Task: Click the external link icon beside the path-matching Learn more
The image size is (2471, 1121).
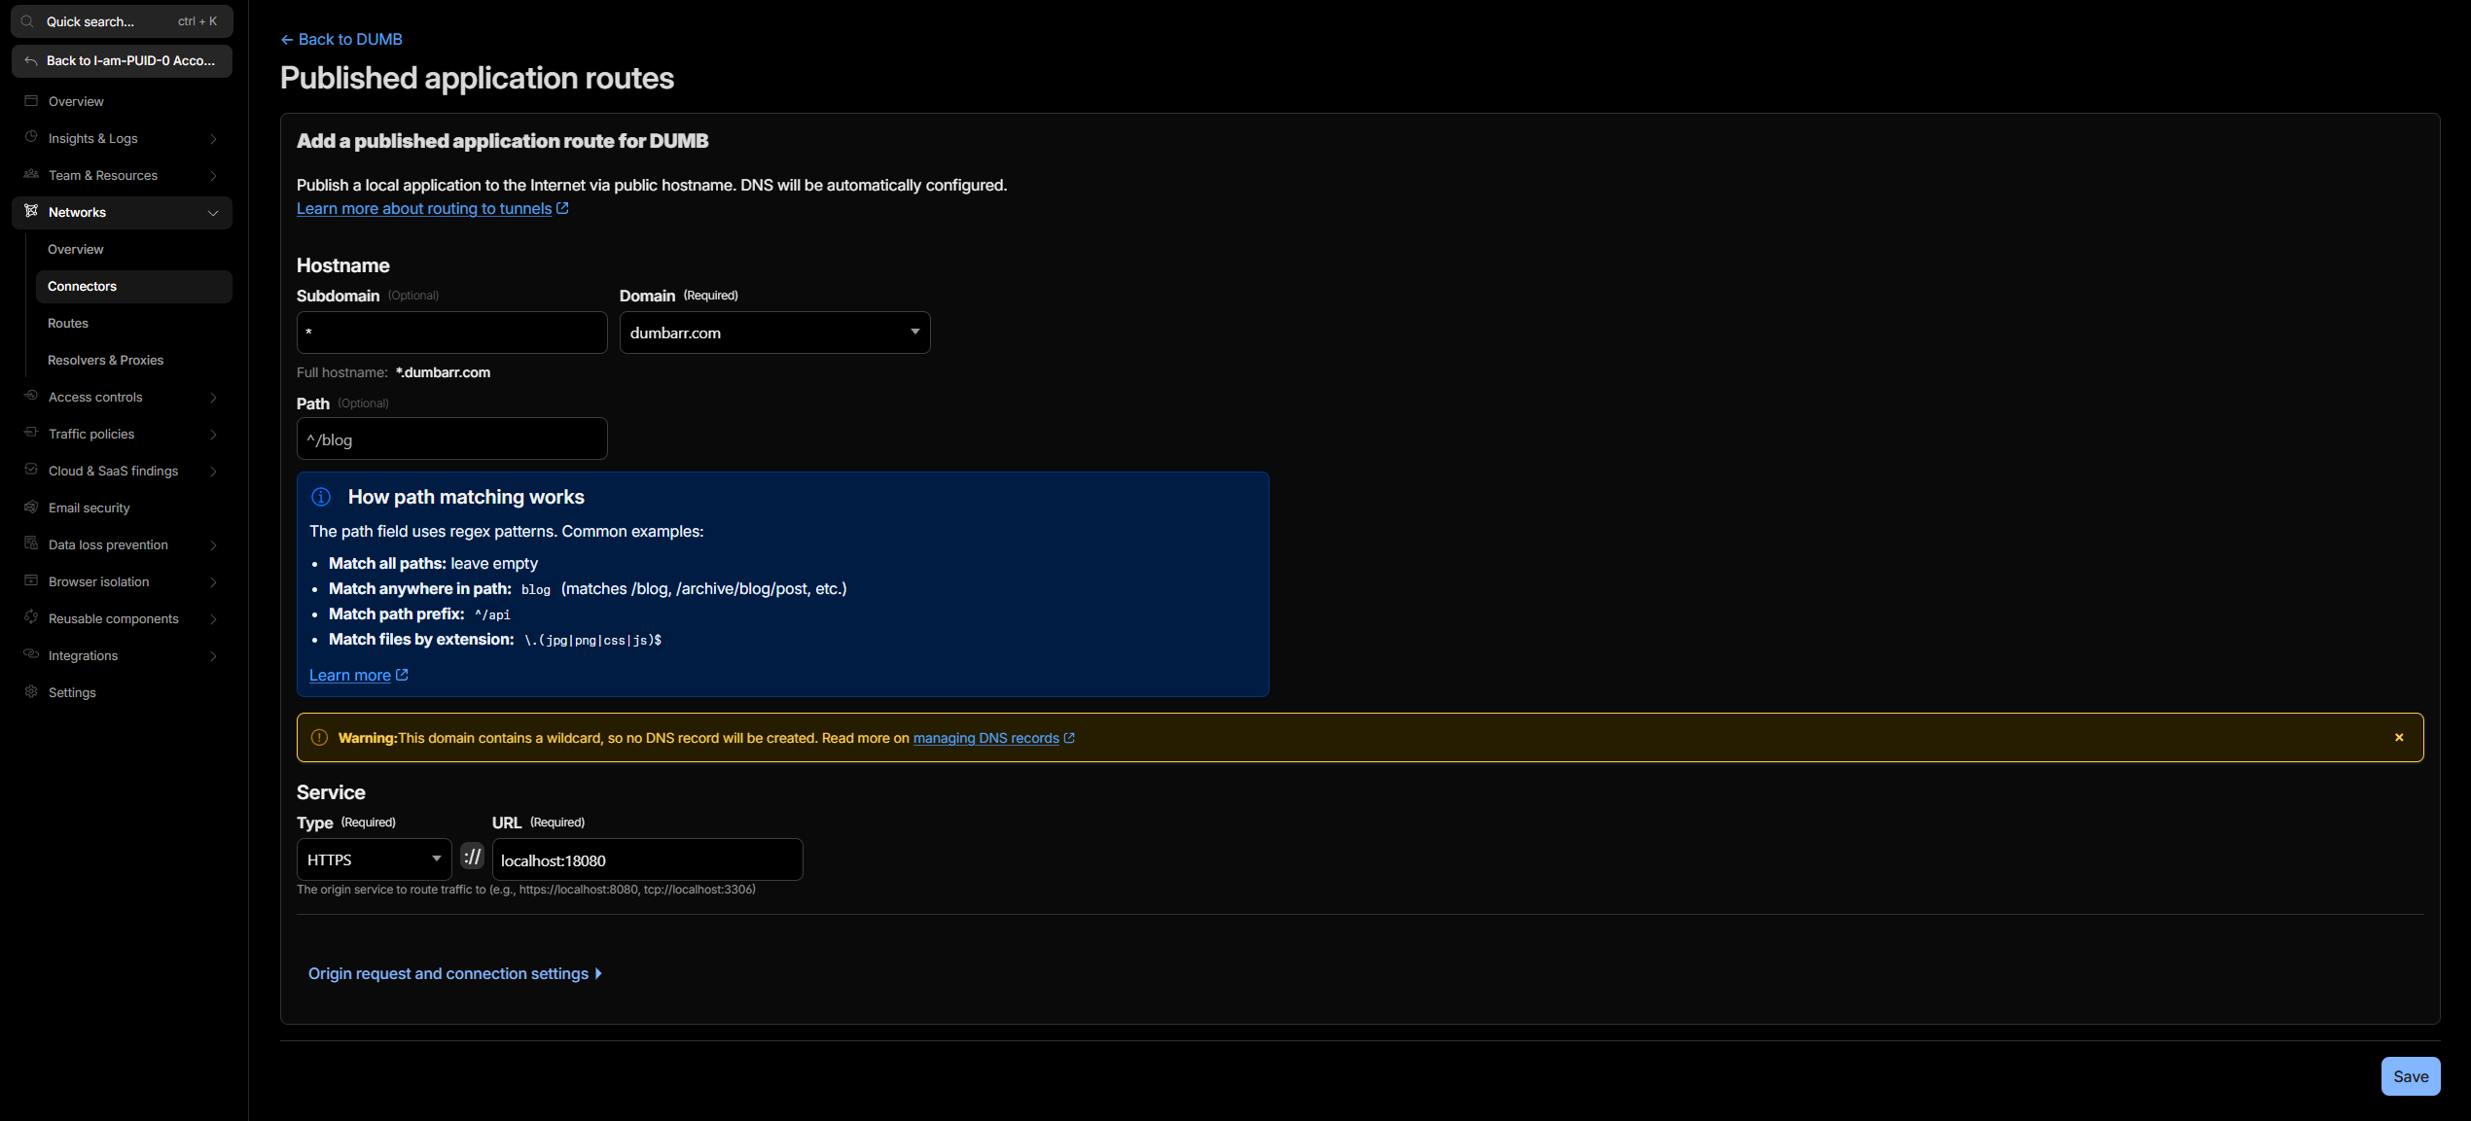Action: pyautogui.click(x=402, y=675)
